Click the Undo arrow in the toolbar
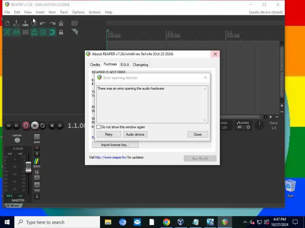The height and width of the screenshot is (228, 305). (x=43, y=23)
